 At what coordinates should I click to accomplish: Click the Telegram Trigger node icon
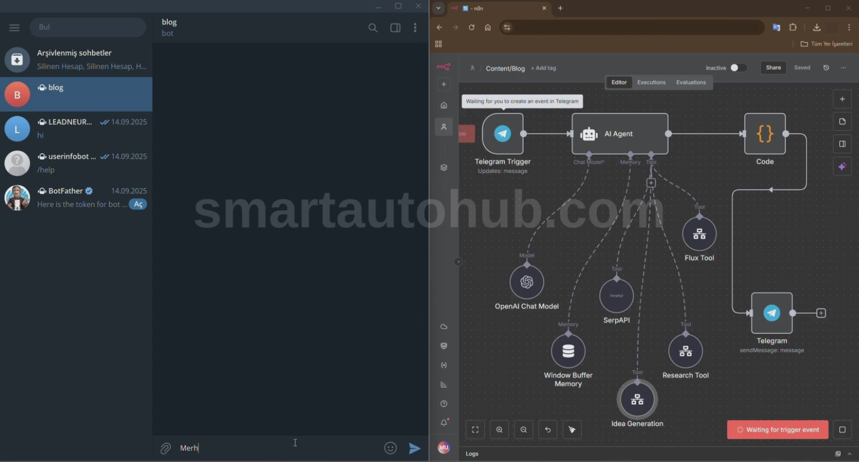pos(502,133)
